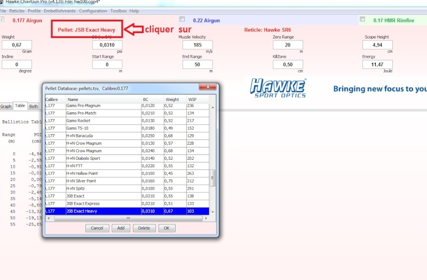
Task: Edit the Scope Height field
Action: pos(377,45)
